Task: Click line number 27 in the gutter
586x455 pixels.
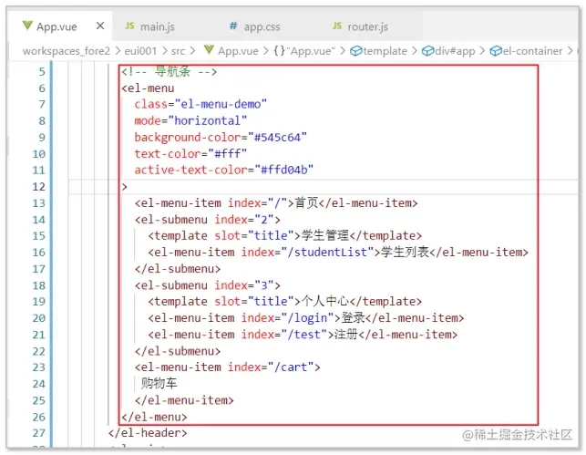Action: [38, 433]
